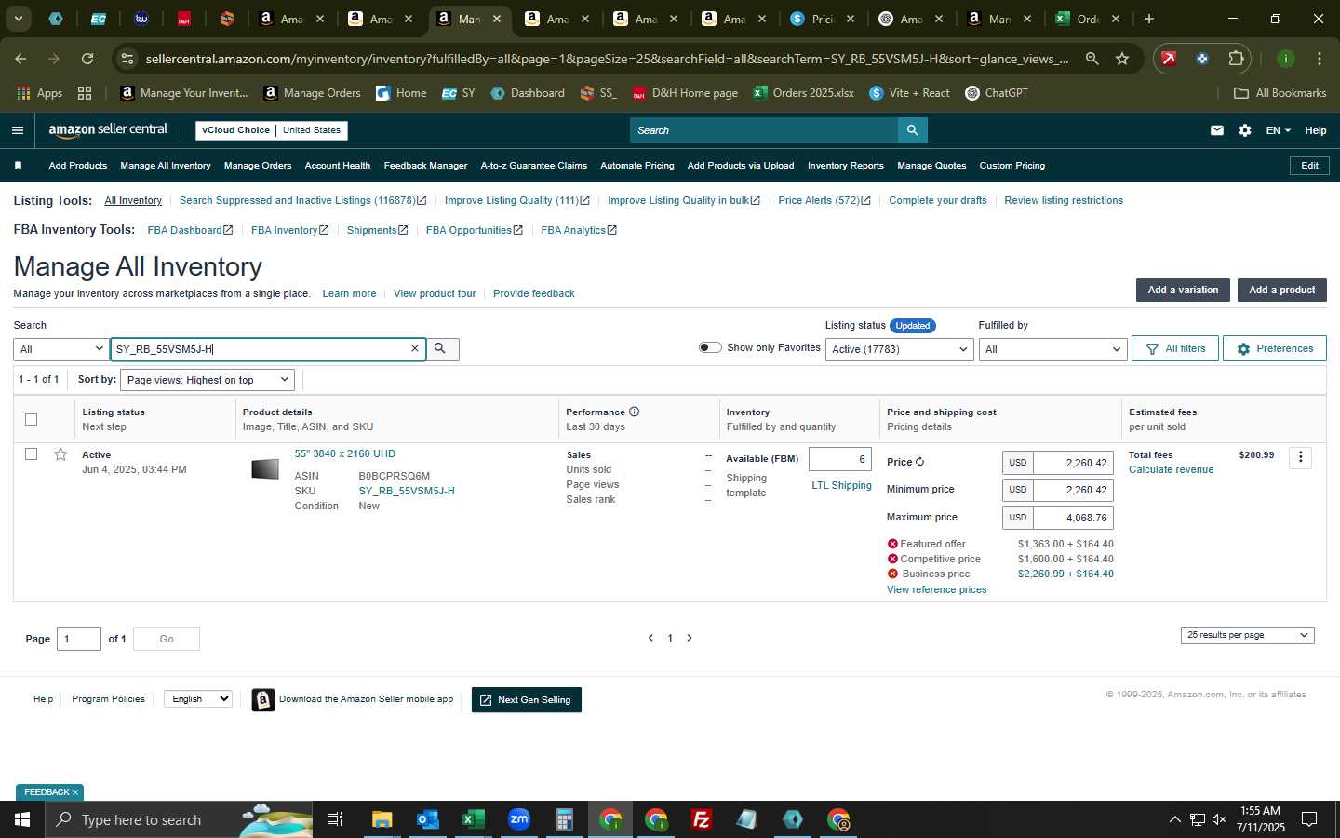Click View reference prices link
1340x838 pixels.
coord(936,589)
